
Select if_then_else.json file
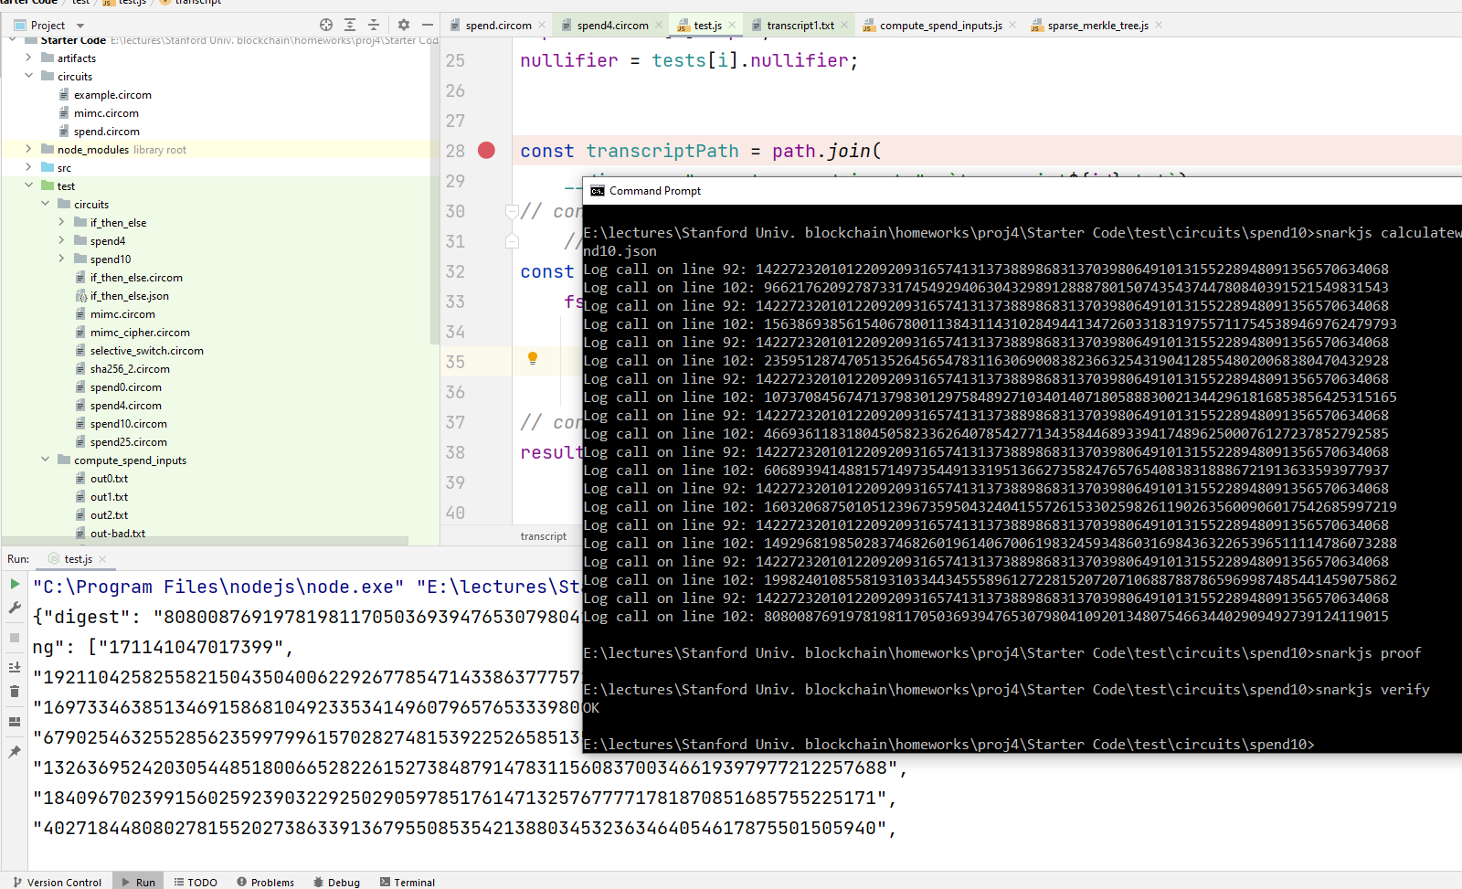(x=129, y=296)
